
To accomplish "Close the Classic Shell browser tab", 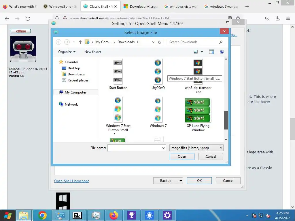I will point(116,6).
